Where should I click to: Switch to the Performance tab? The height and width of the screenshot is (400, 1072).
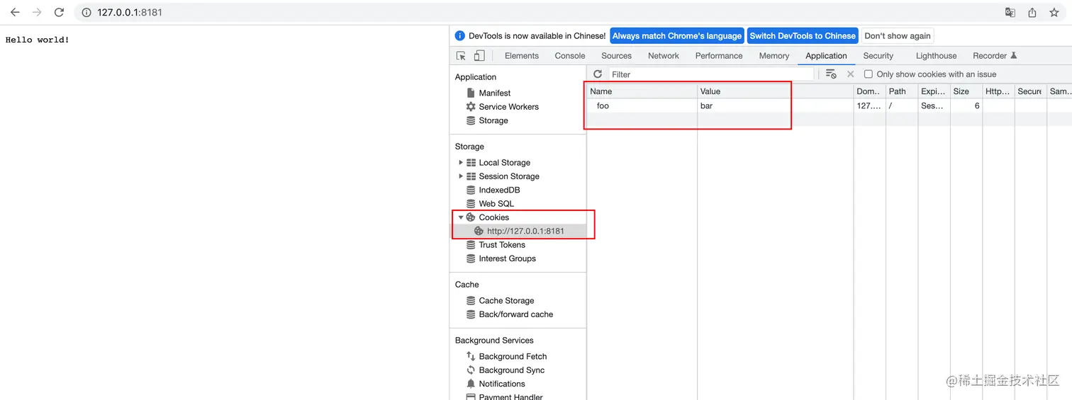pos(719,56)
